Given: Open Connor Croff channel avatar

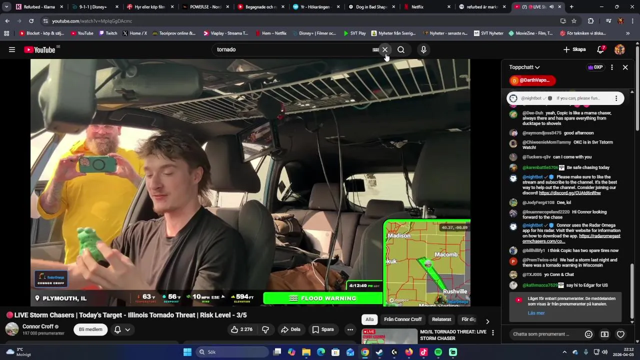Looking at the screenshot, I should pos(12,329).
